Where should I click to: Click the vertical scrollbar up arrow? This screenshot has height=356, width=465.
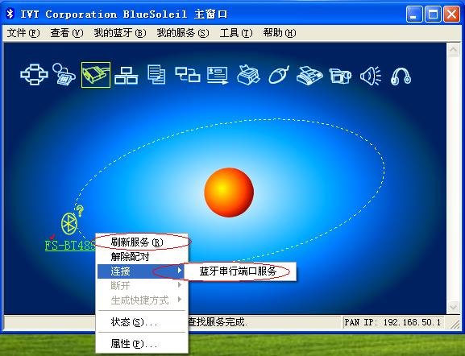click(x=453, y=49)
